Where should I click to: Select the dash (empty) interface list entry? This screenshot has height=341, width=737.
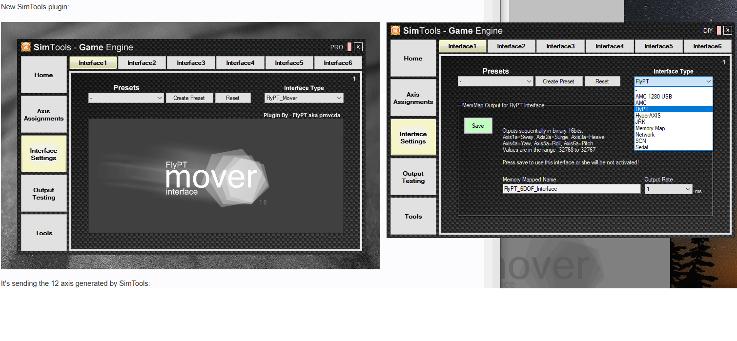point(674,90)
